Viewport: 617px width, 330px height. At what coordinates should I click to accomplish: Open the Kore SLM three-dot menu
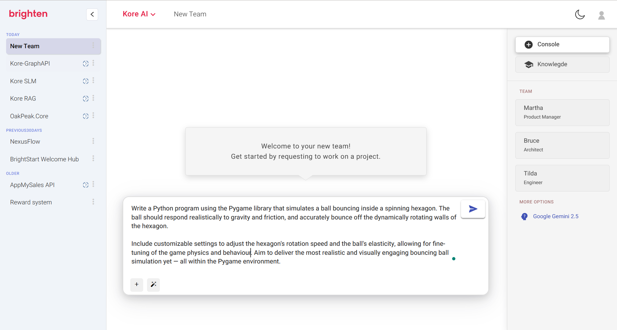[93, 80]
